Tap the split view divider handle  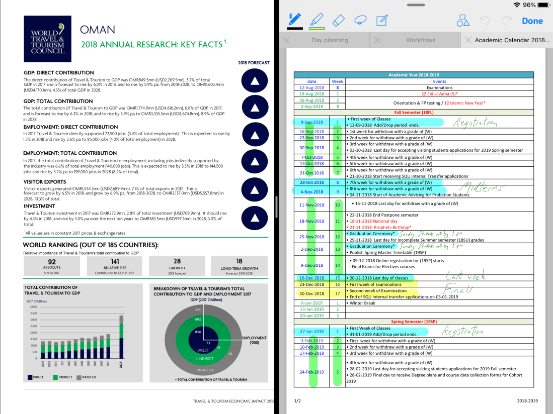pos(276,206)
